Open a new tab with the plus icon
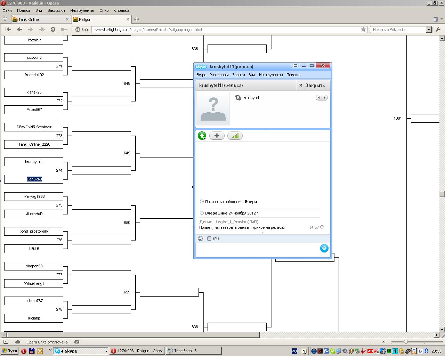The image size is (445, 356). point(137,19)
